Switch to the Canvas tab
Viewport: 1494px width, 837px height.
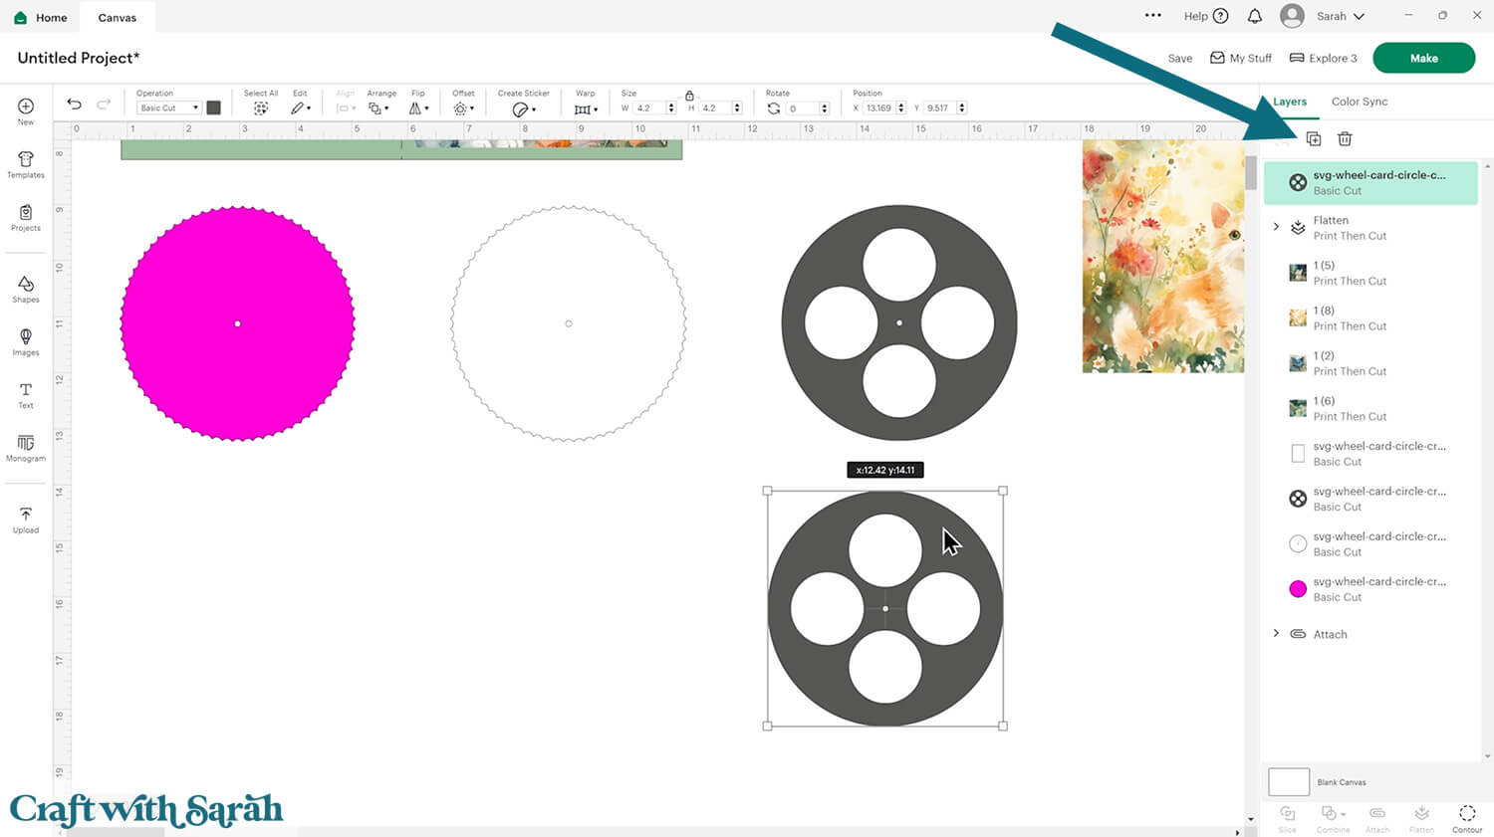coord(118,18)
